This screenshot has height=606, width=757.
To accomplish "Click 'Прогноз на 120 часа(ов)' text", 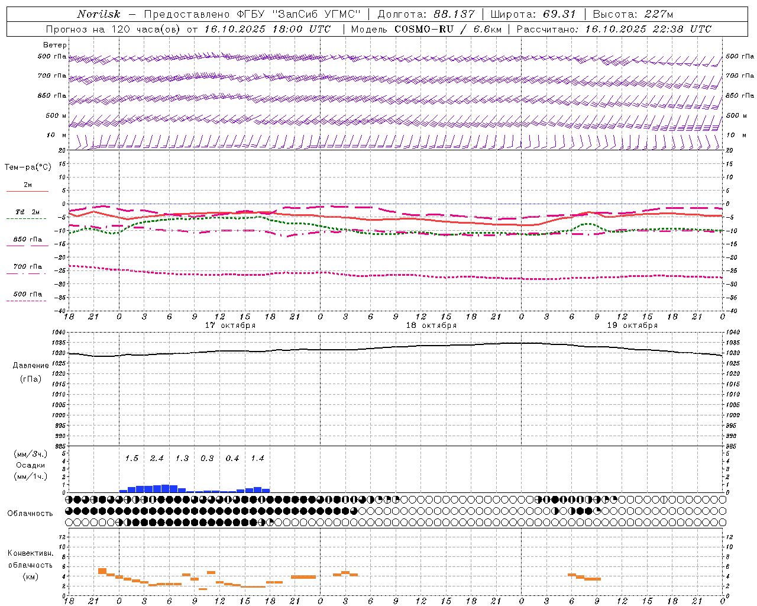I will click(114, 29).
